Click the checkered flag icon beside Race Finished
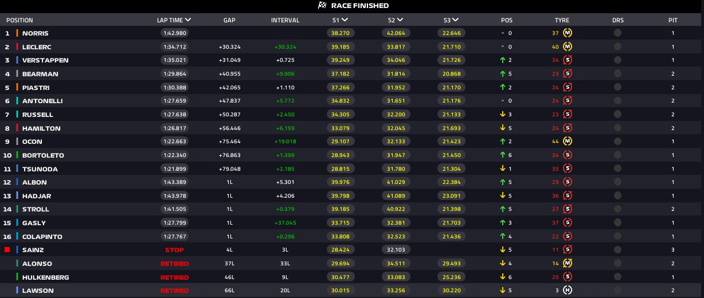 tap(322, 6)
